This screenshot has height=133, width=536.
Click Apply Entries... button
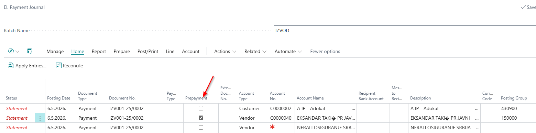(27, 66)
